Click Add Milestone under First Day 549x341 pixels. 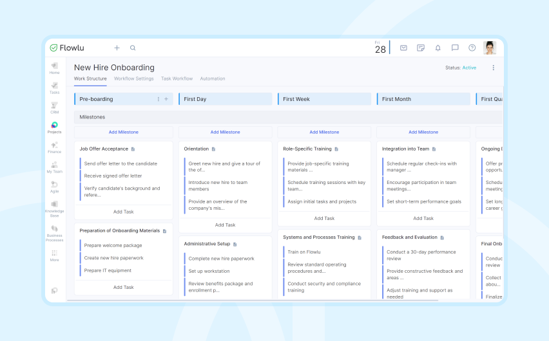(x=225, y=132)
